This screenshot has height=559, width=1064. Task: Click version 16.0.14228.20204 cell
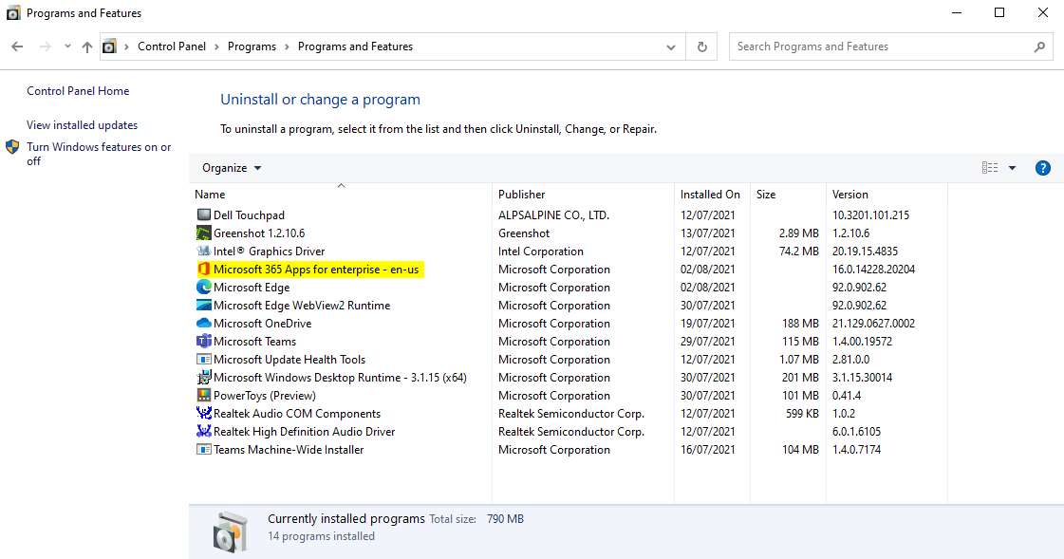tap(874, 270)
